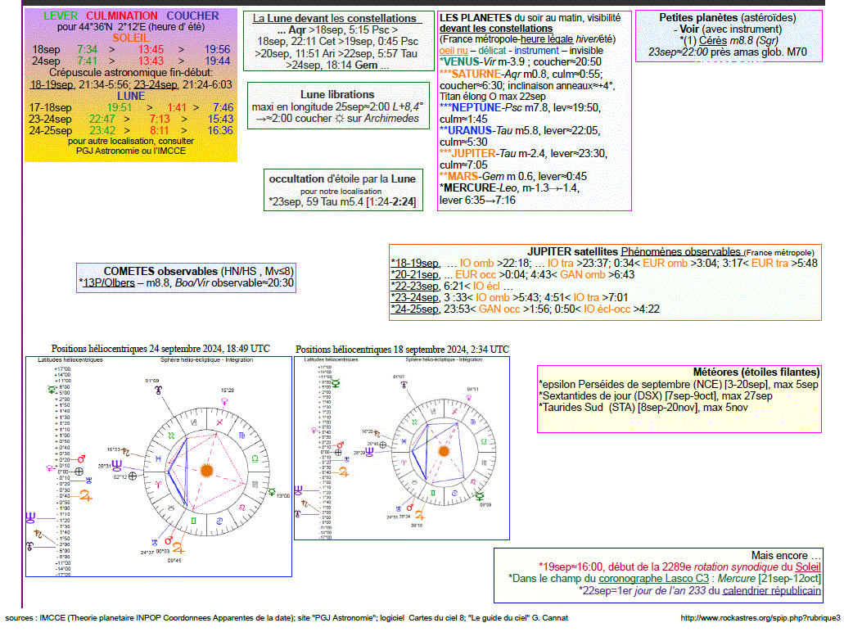Click the 'LEVER' heading
The image size is (844, 632).
61,16
